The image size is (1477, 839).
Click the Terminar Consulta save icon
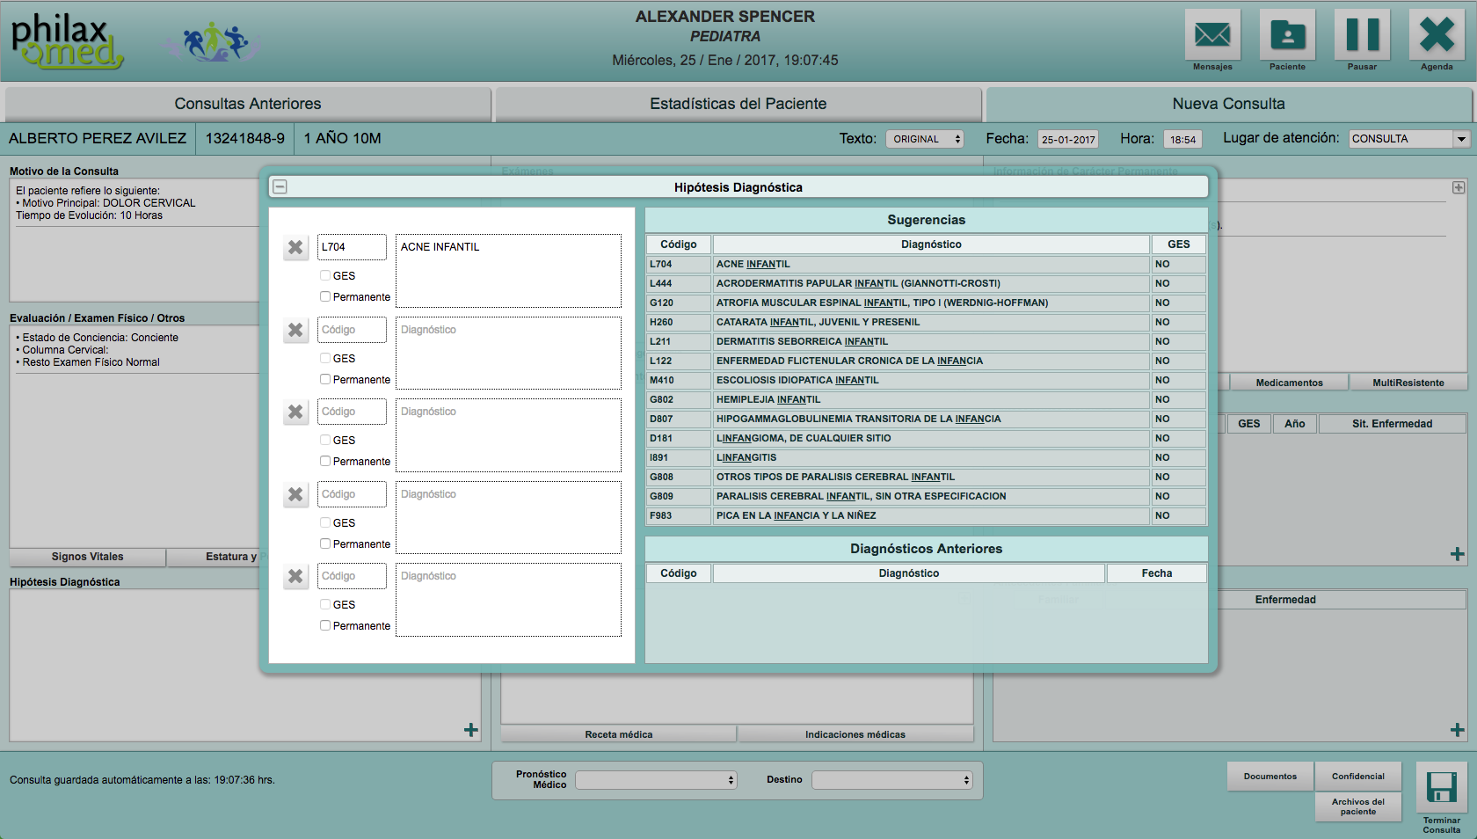tap(1441, 787)
